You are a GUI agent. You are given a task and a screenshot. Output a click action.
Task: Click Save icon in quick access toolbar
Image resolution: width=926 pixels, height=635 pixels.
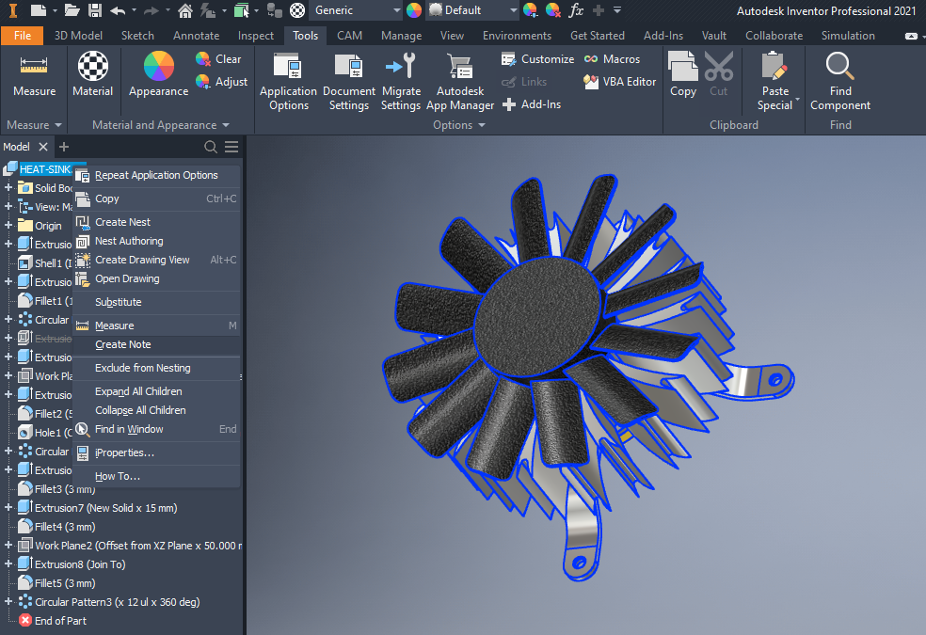tap(94, 10)
